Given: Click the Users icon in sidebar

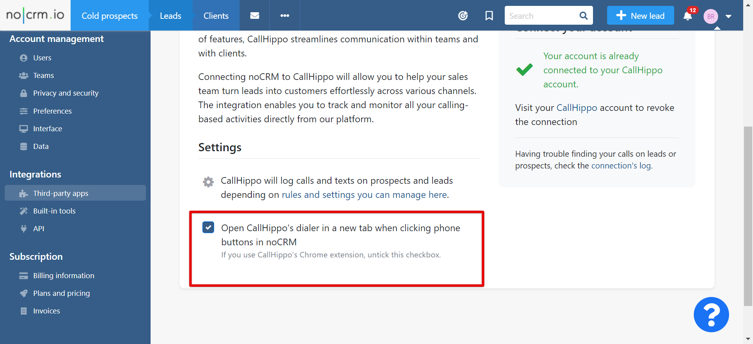Looking at the screenshot, I should click(24, 58).
